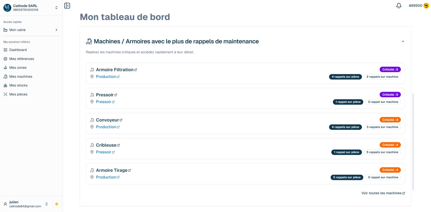Image resolution: width=431 pixels, height=212 pixels.
Task: Select Mes machines in Ma solution Infénix
Action: [20, 76]
